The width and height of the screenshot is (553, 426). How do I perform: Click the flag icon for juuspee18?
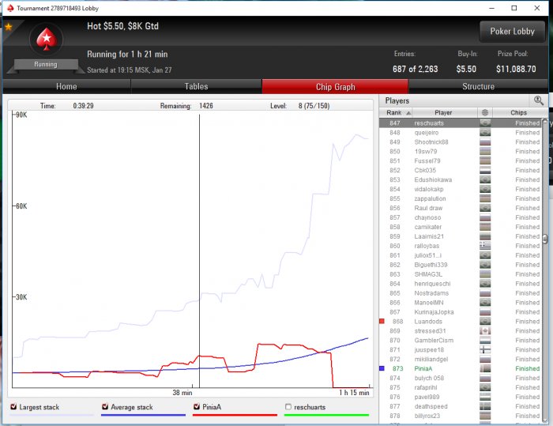tap(485, 350)
